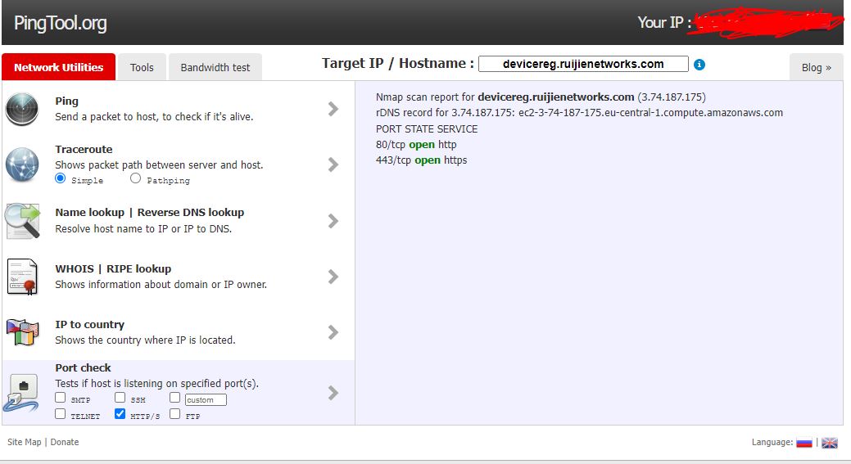Select the Pathping radio option

136,178
